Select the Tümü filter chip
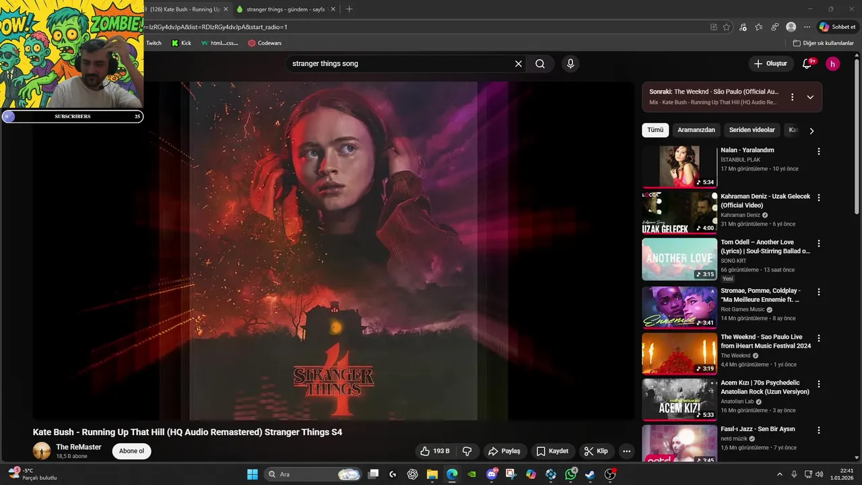The image size is (862, 485). point(655,130)
